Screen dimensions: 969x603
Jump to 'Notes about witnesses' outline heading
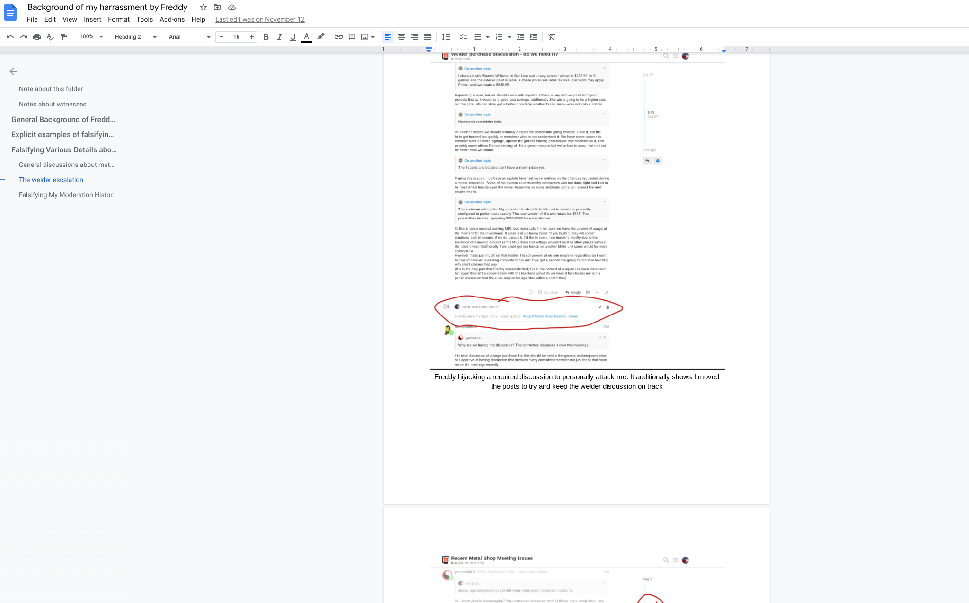pos(53,104)
